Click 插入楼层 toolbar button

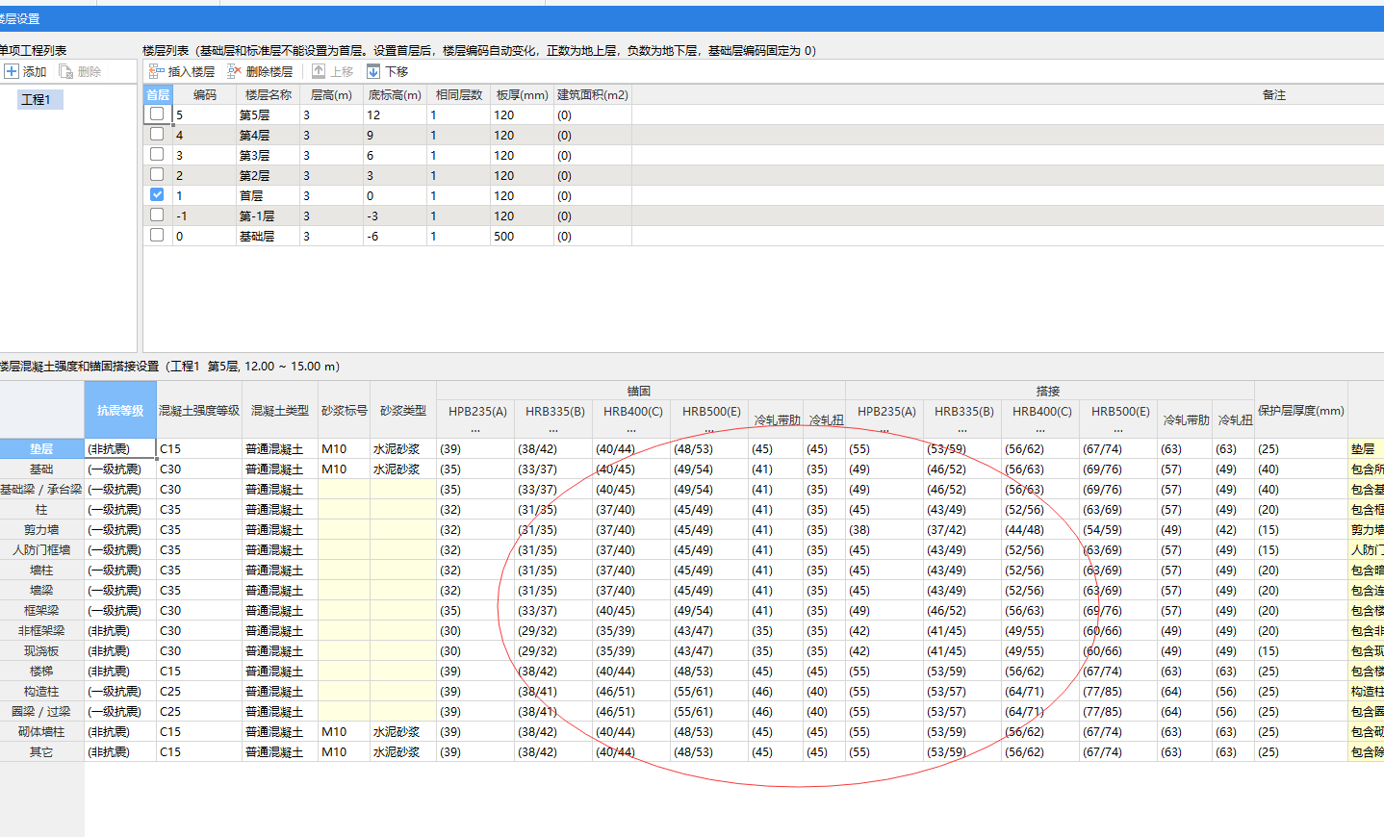tap(182, 72)
